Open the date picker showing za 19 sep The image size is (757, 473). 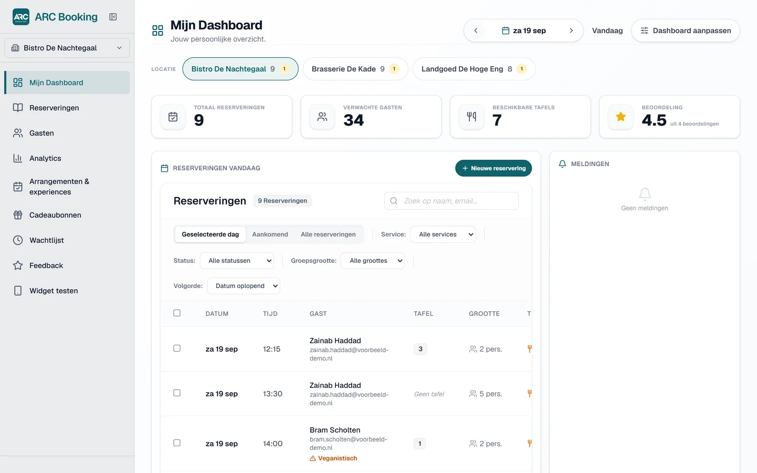point(524,30)
